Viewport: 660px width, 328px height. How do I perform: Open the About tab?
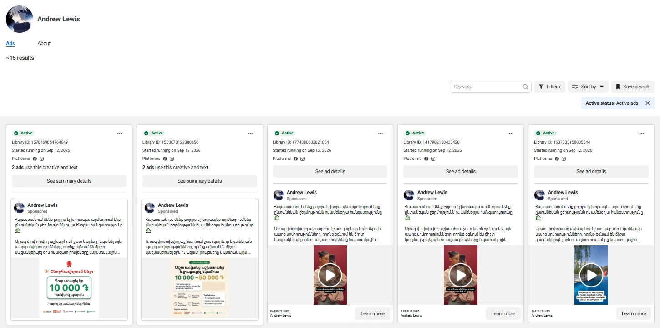pyautogui.click(x=44, y=43)
